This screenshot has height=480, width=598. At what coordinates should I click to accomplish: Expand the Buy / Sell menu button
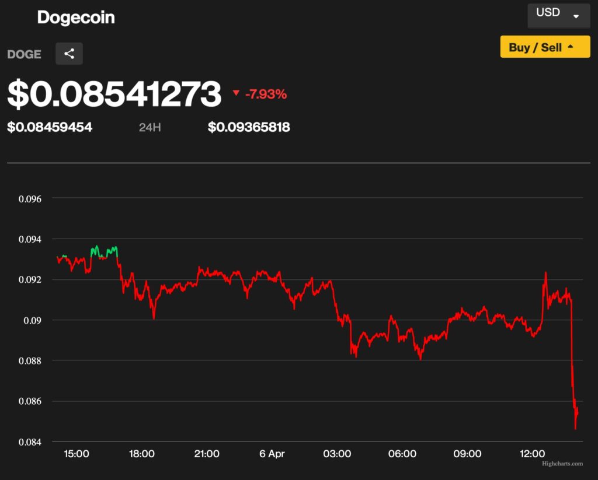point(545,47)
